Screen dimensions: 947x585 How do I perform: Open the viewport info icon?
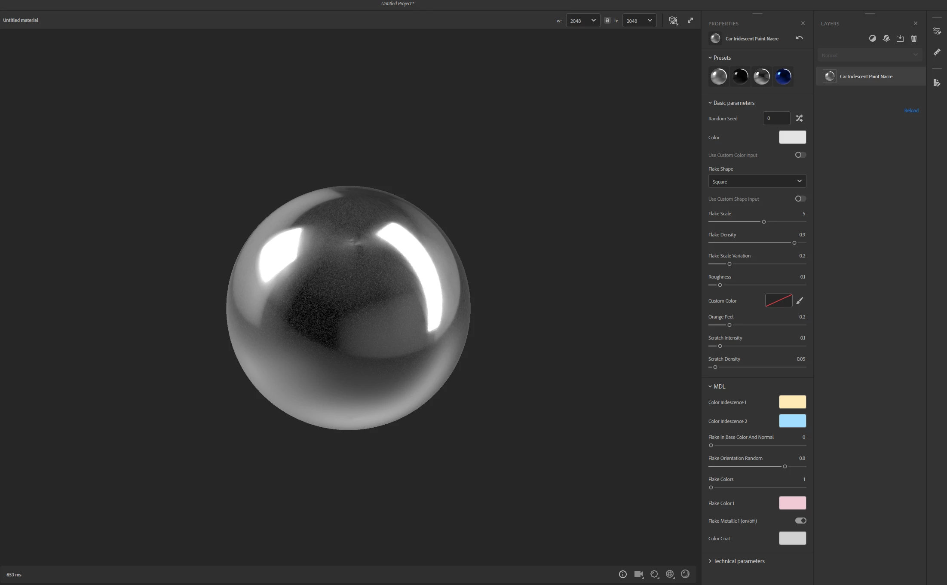[622, 574]
